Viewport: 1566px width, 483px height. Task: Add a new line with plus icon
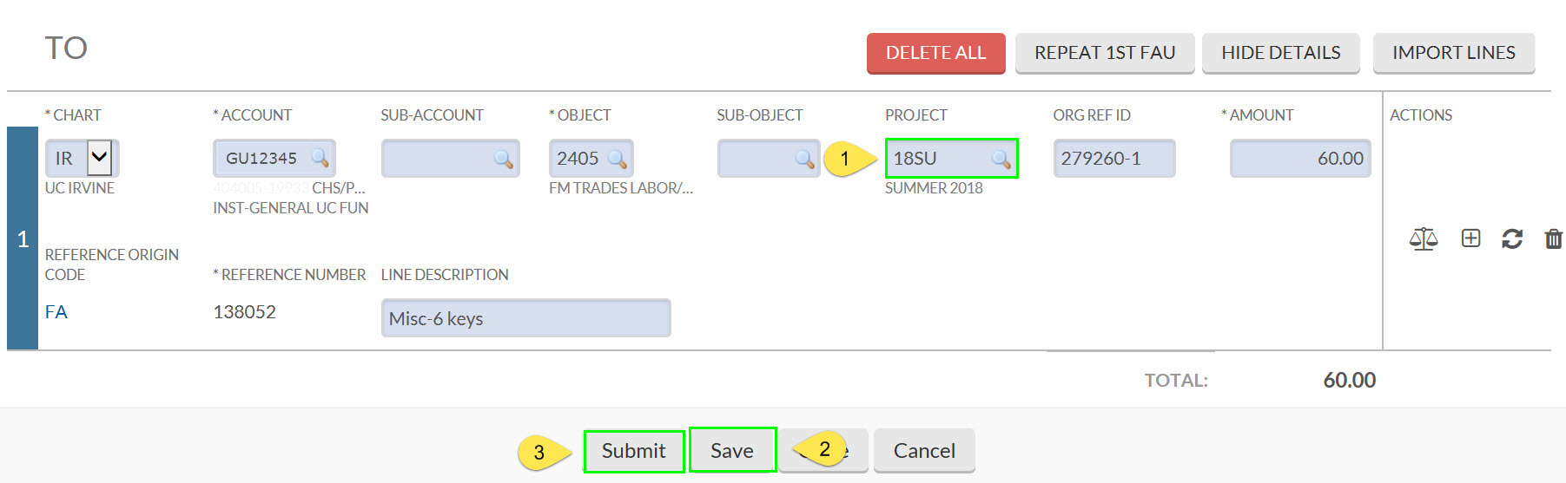point(1470,238)
